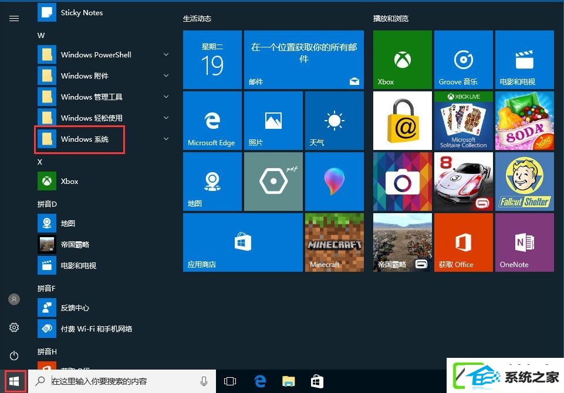Expand the Windows 轻松使用 folder chevron

166,118
